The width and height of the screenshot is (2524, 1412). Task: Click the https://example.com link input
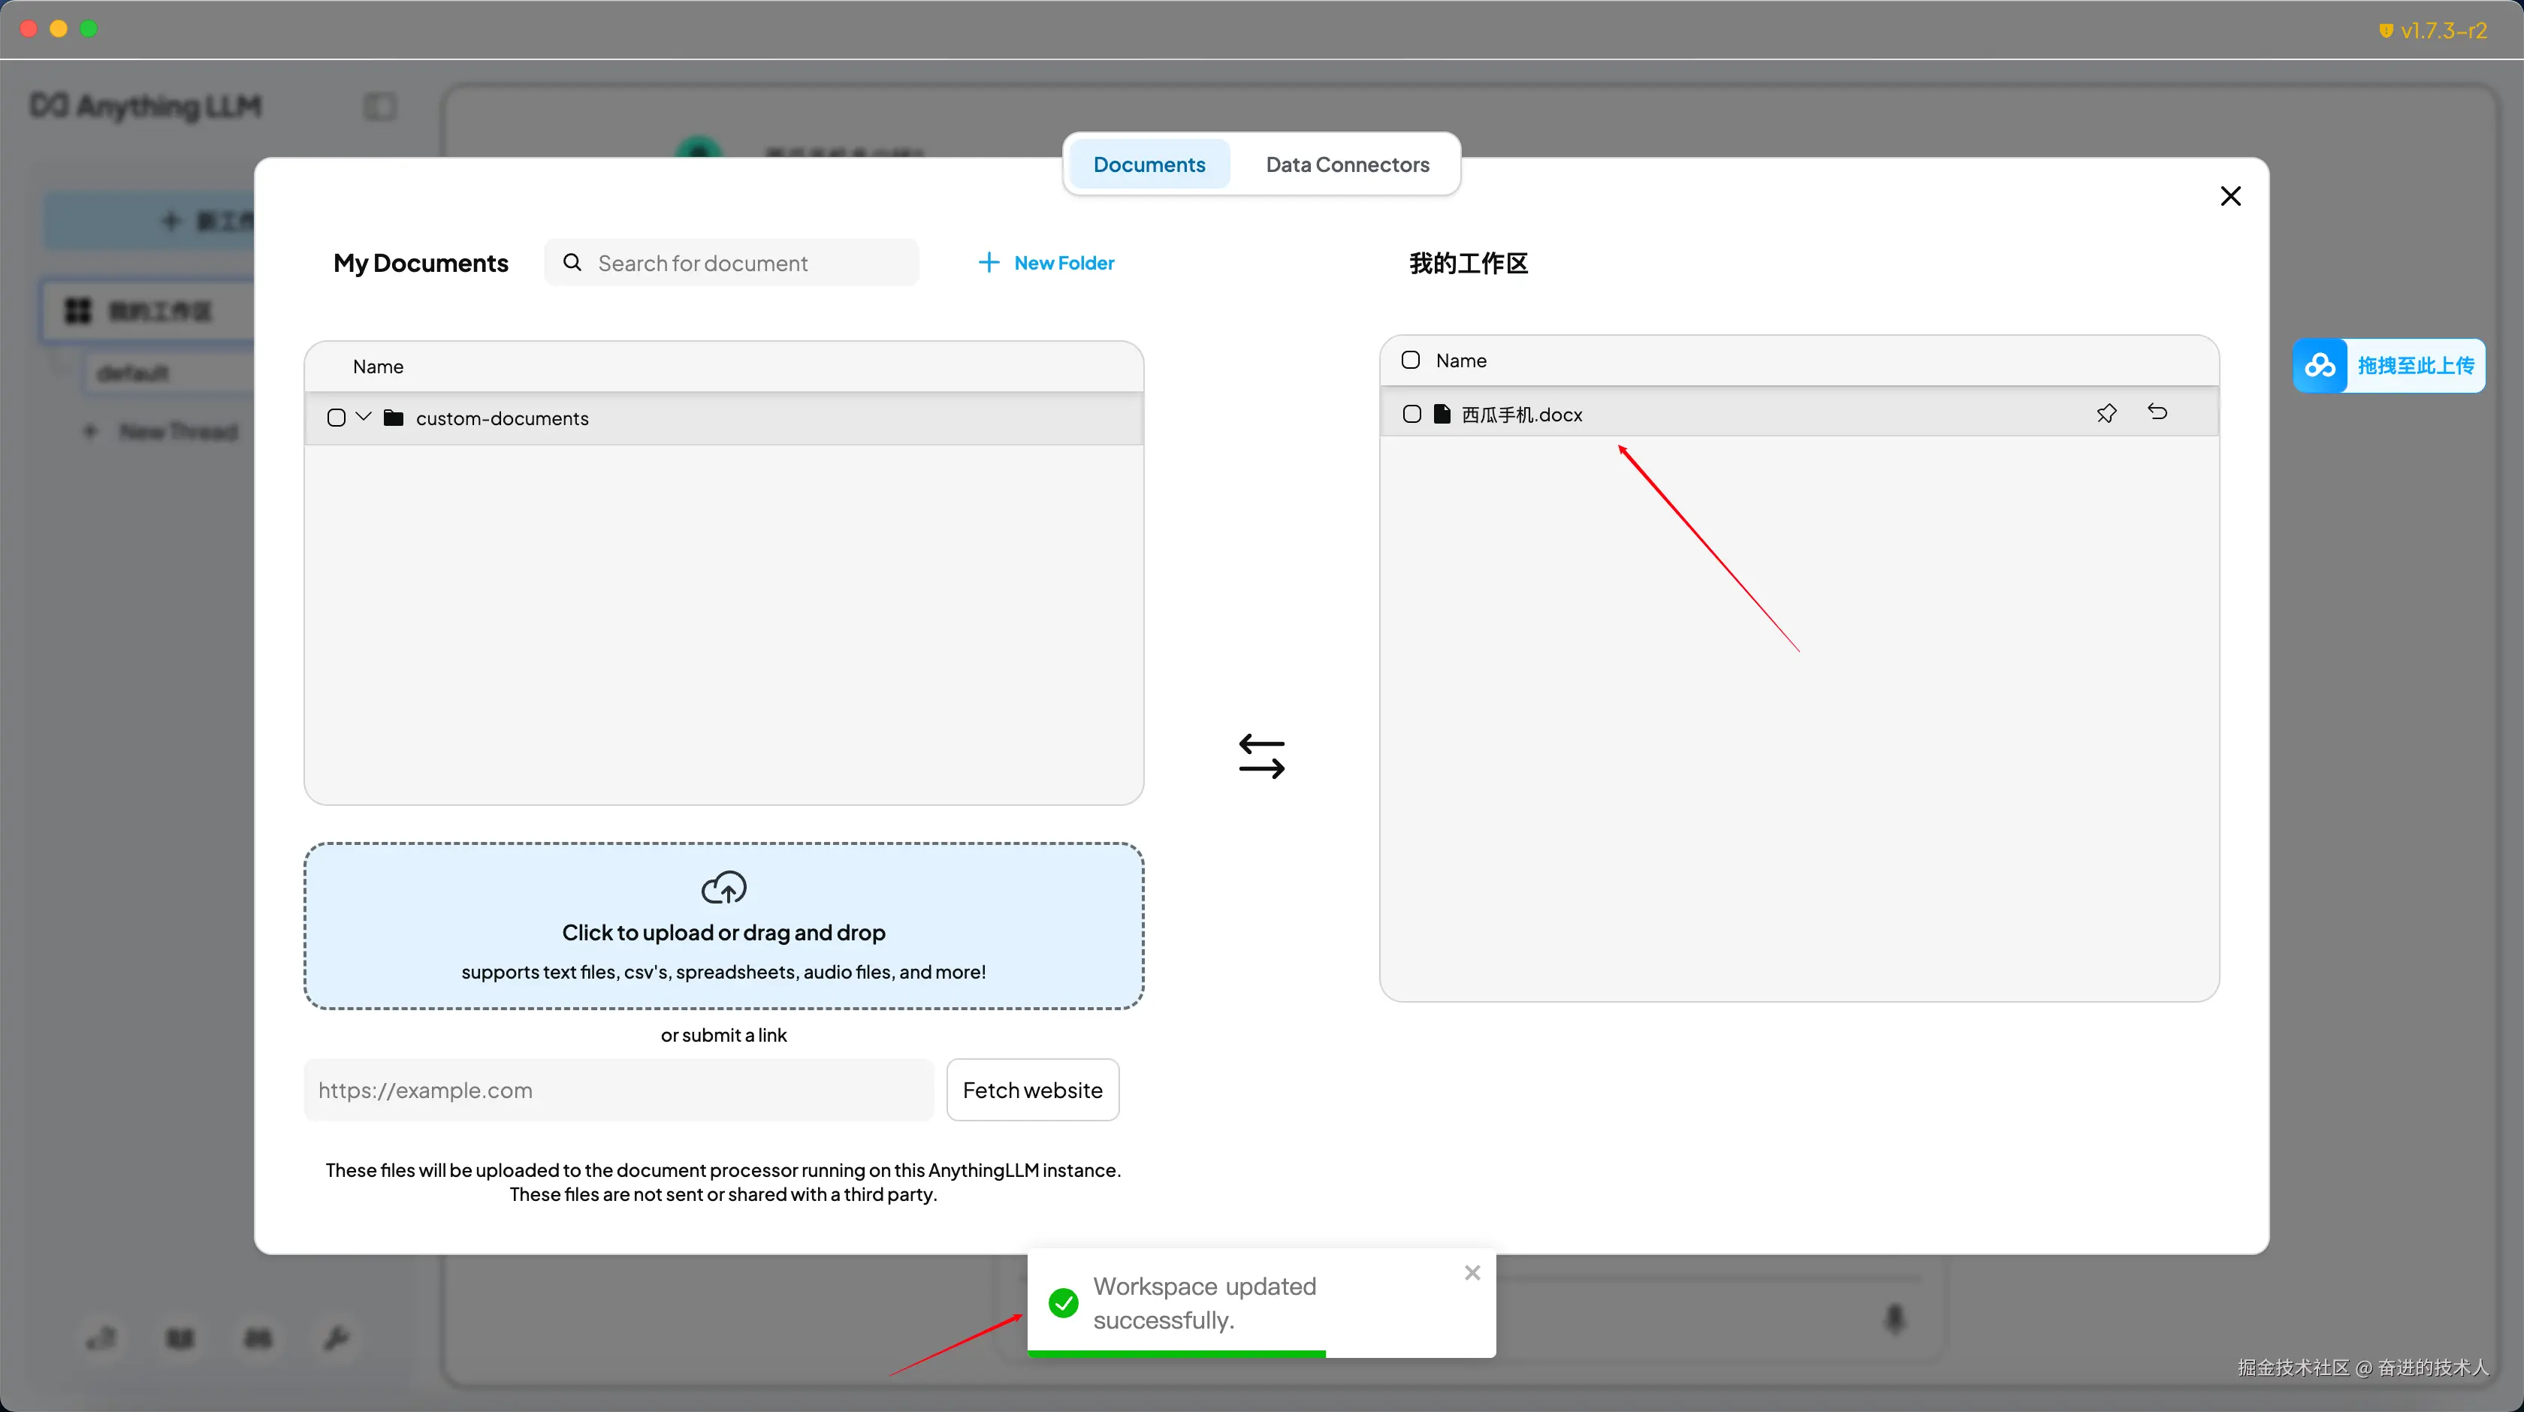coord(619,1090)
